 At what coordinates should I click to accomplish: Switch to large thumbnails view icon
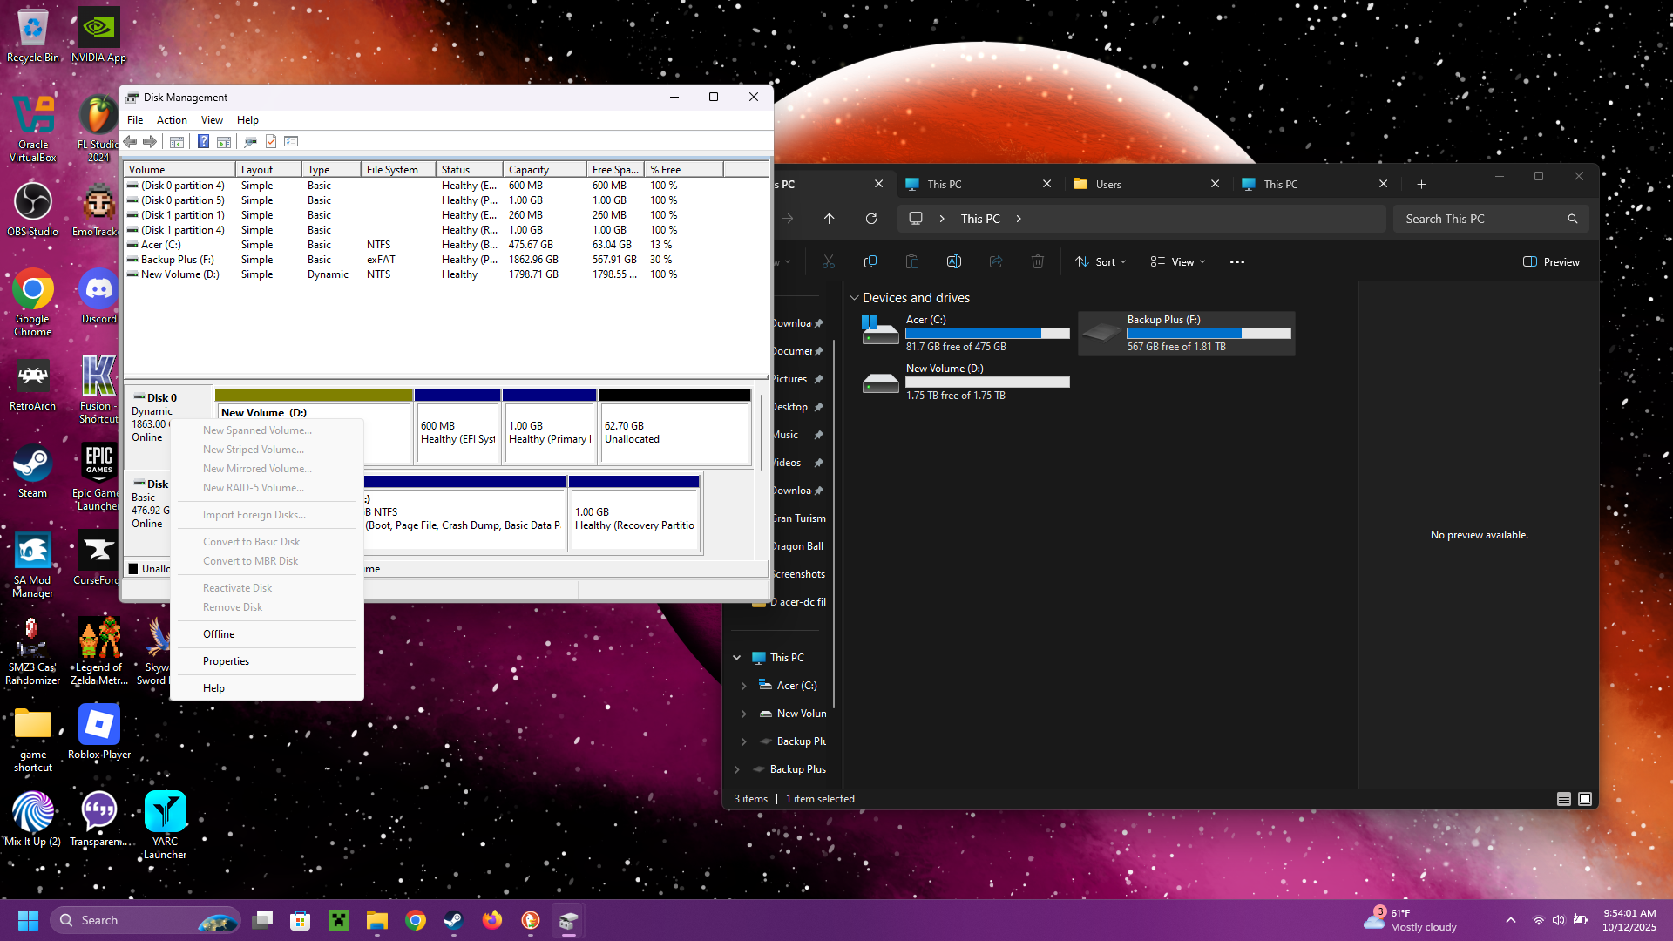[x=1585, y=799]
